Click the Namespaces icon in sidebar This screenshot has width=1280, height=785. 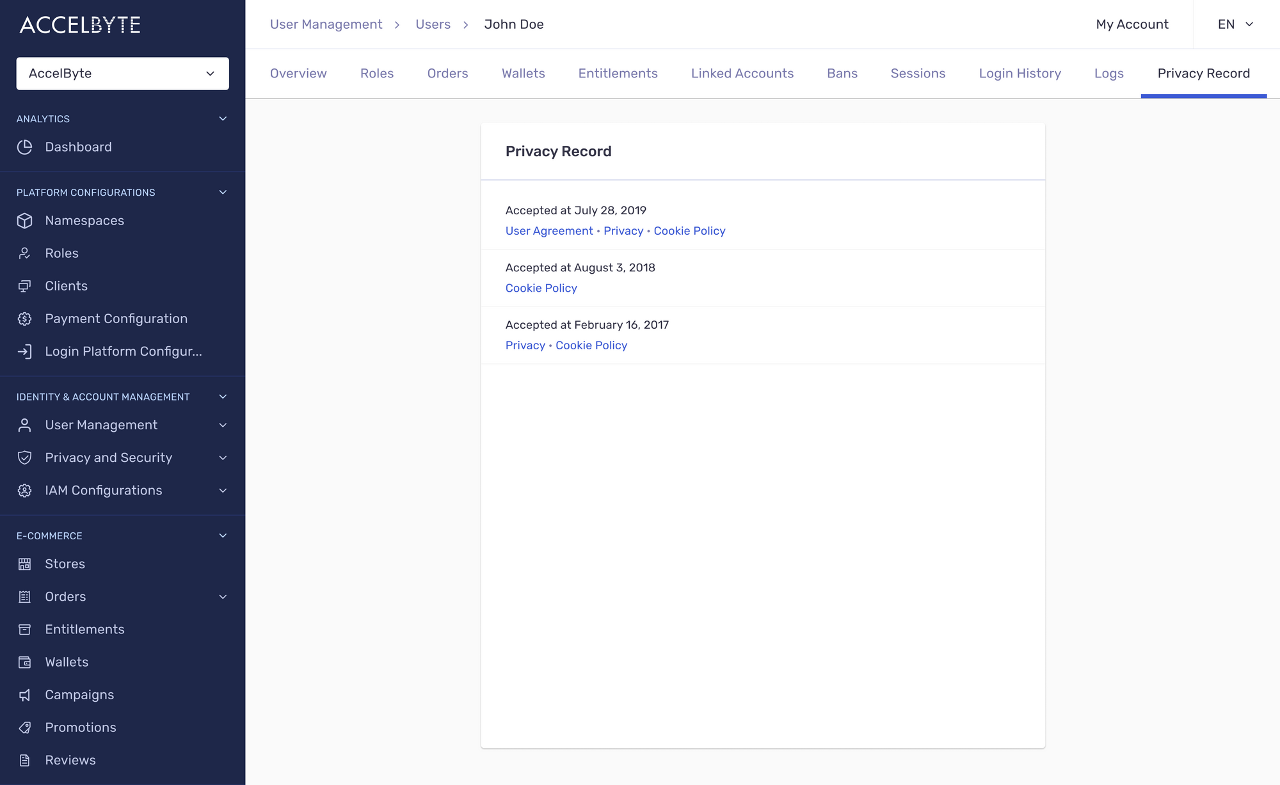pyautogui.click(x=26, y=220)
